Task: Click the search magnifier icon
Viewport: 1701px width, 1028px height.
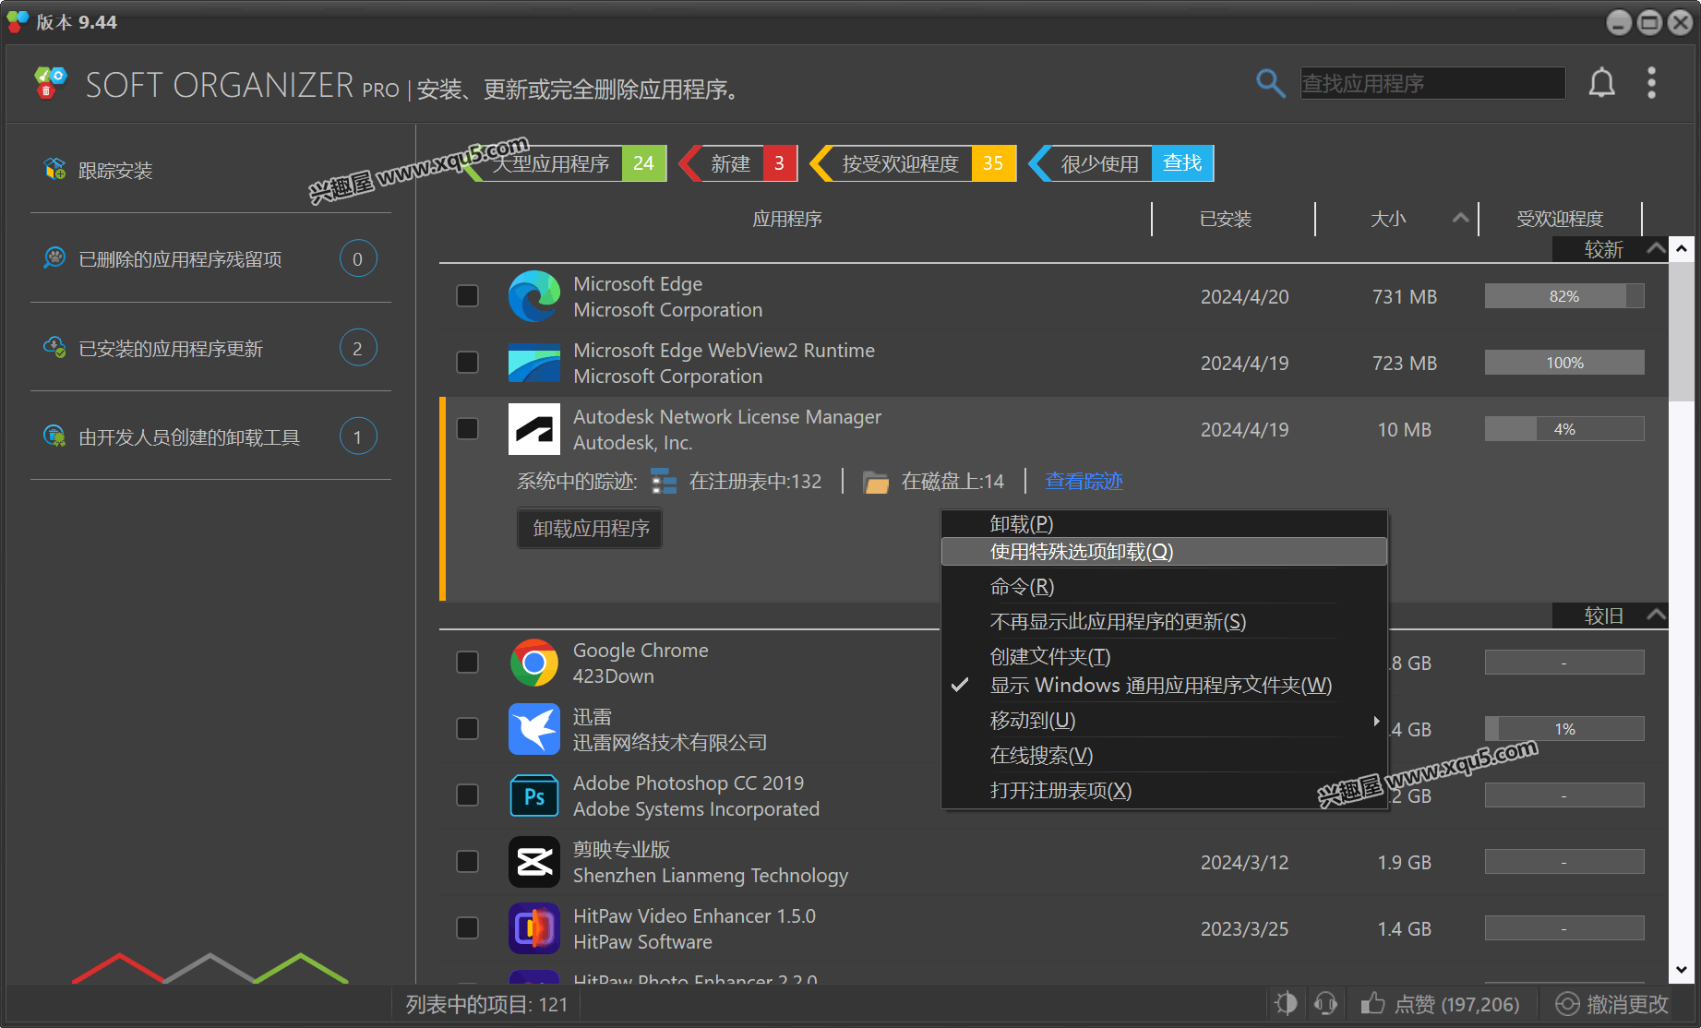Action: point(1270,84)
